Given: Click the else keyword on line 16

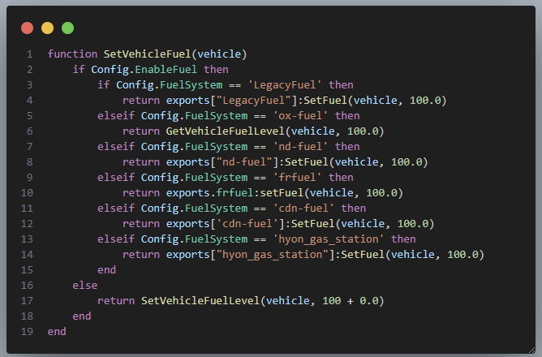Looking at the screenshot, I should pos(85,286).
